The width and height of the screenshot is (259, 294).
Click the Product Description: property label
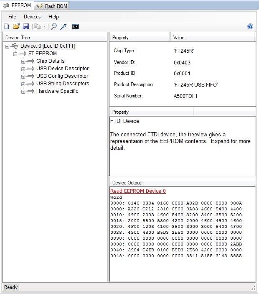tap(134, 84)
